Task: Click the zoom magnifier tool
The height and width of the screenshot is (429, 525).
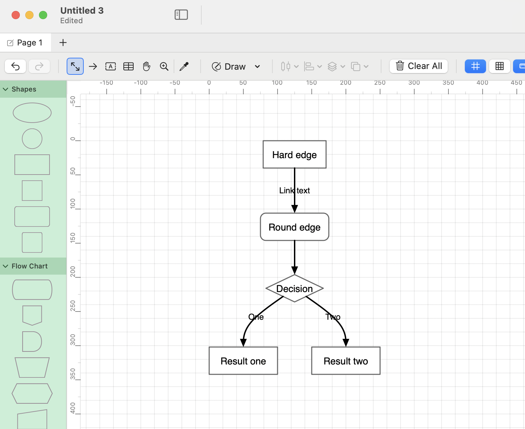Action: (164, 66)
